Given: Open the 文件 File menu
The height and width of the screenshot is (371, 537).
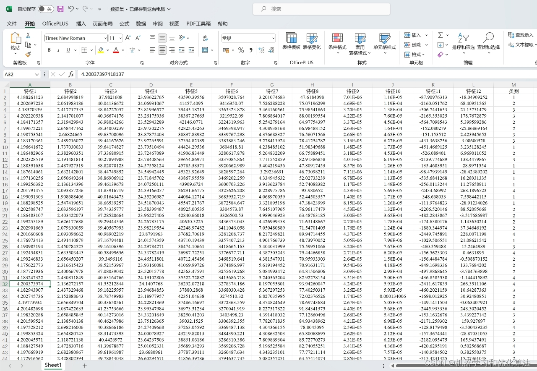Looking at the screenshot, I should point(12,24).
